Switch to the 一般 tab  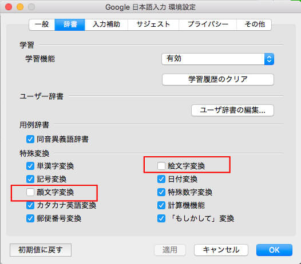(42, 25)
